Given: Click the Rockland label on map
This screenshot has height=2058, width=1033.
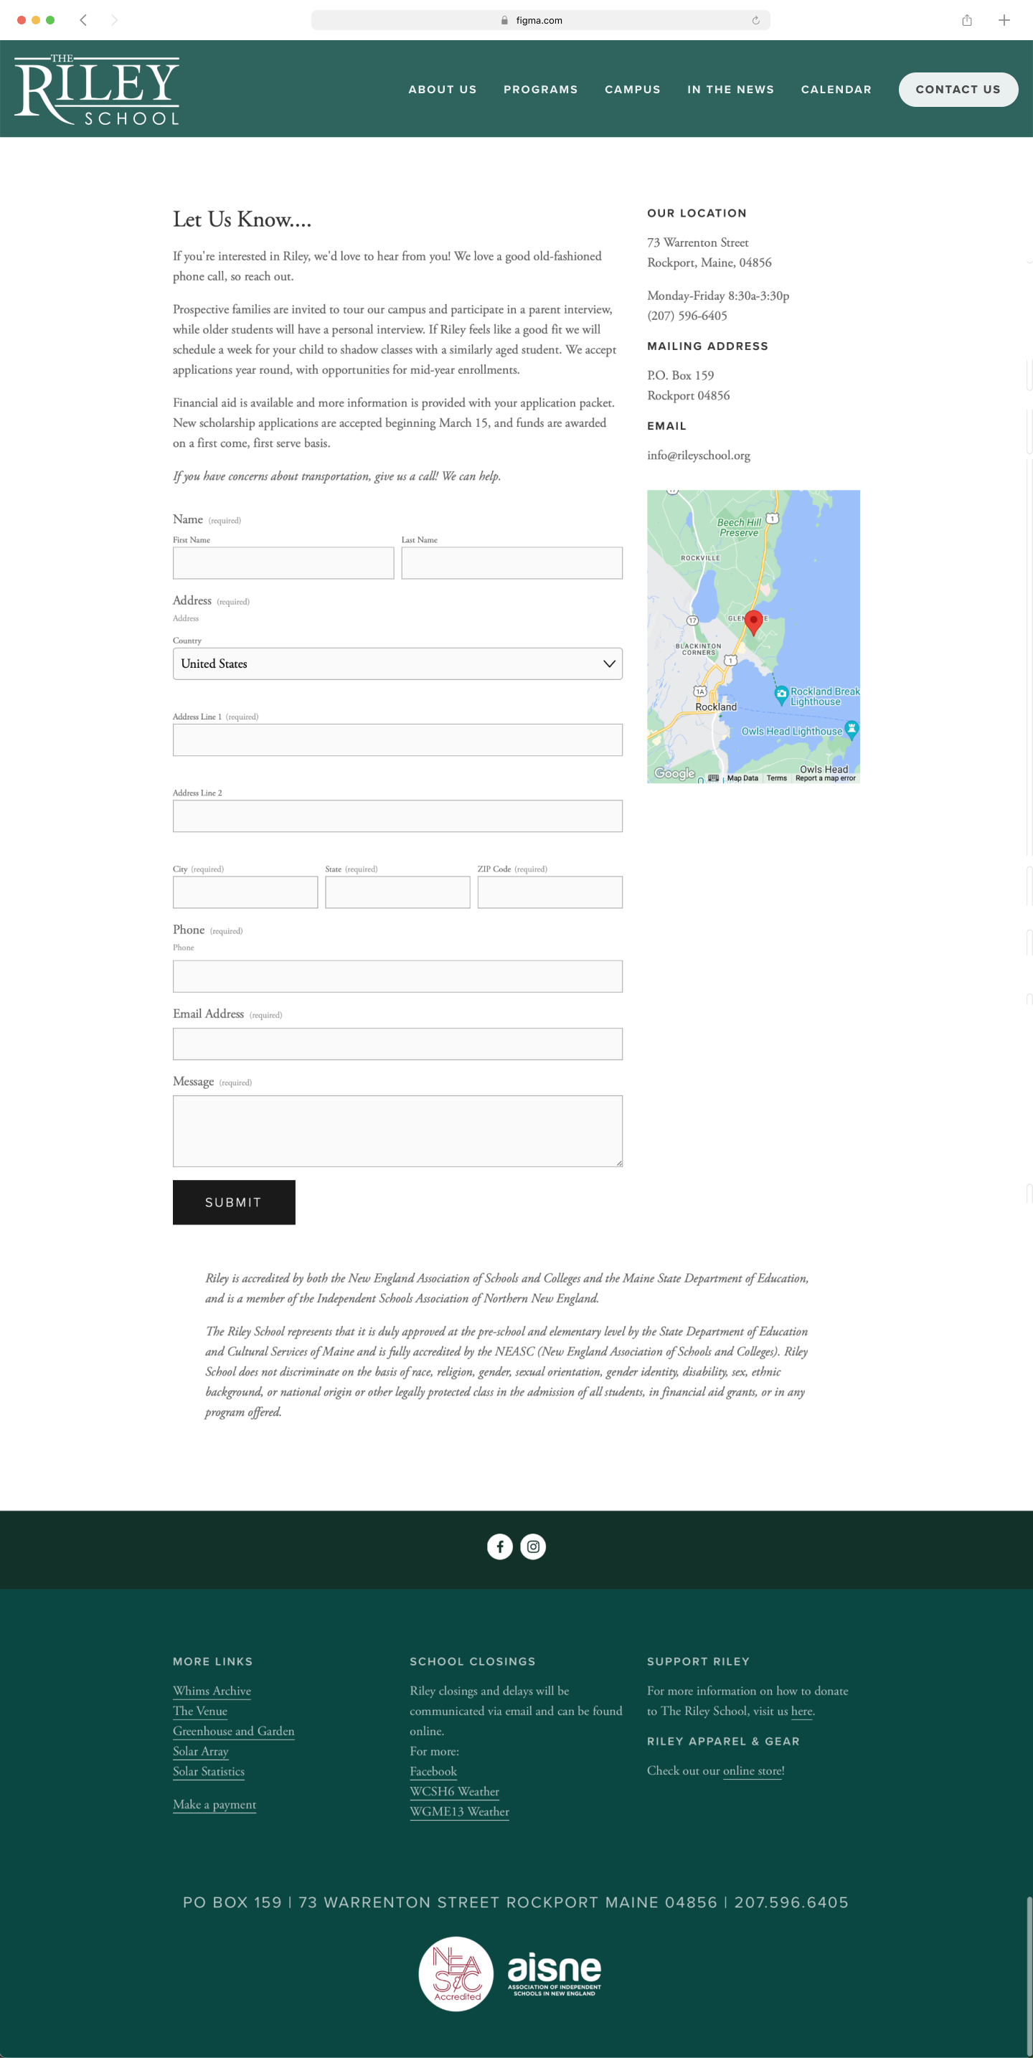Looking at the screenshot, I should (716, 707).
